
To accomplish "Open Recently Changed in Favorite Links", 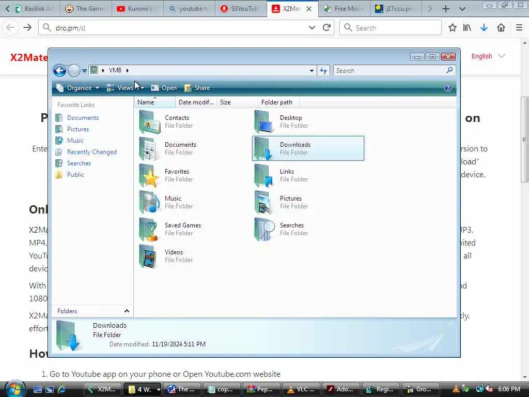I will click(92, 152).
